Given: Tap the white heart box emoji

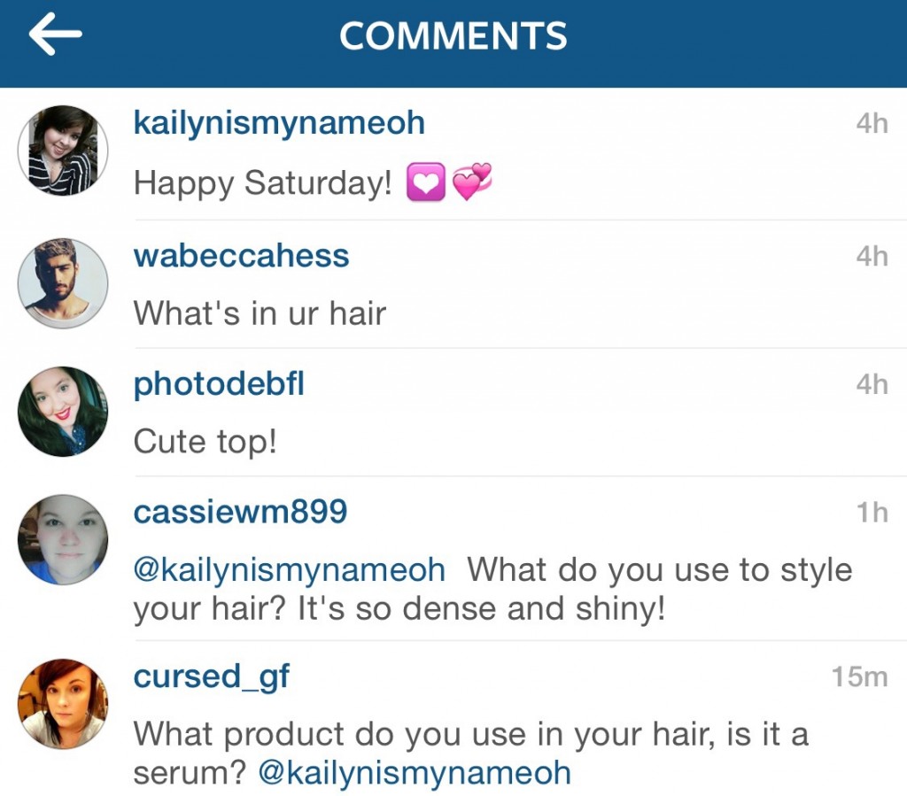Looking at the screenshot, I should click(x=426, y=182).
